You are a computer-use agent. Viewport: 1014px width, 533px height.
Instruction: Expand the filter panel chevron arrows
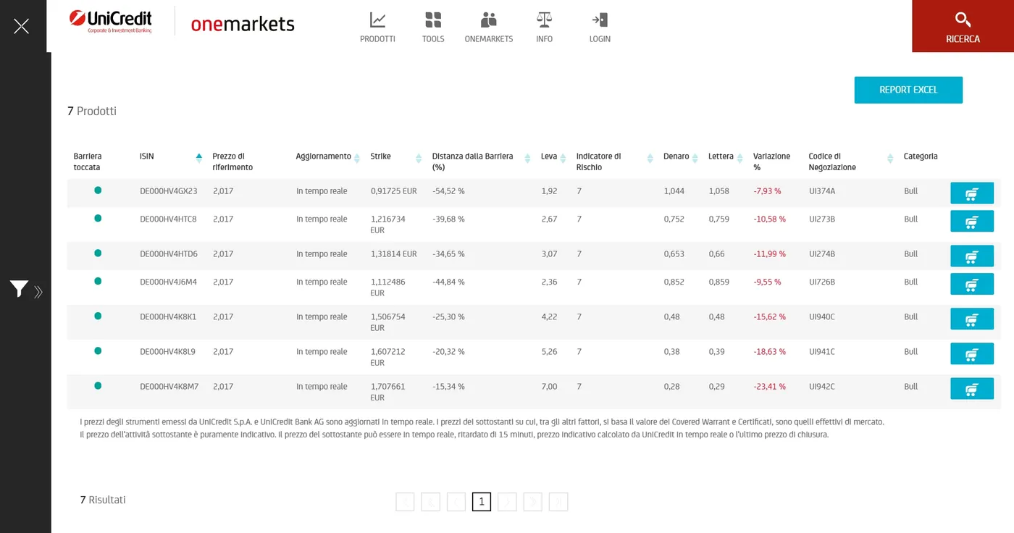point(38,292)
